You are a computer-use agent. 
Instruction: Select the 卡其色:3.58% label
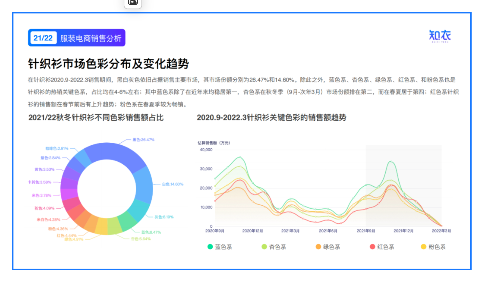pyautogui.click(x=40, y=182)
